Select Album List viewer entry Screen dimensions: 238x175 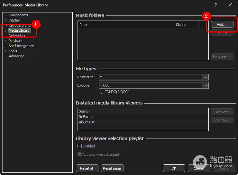[143, 122]
